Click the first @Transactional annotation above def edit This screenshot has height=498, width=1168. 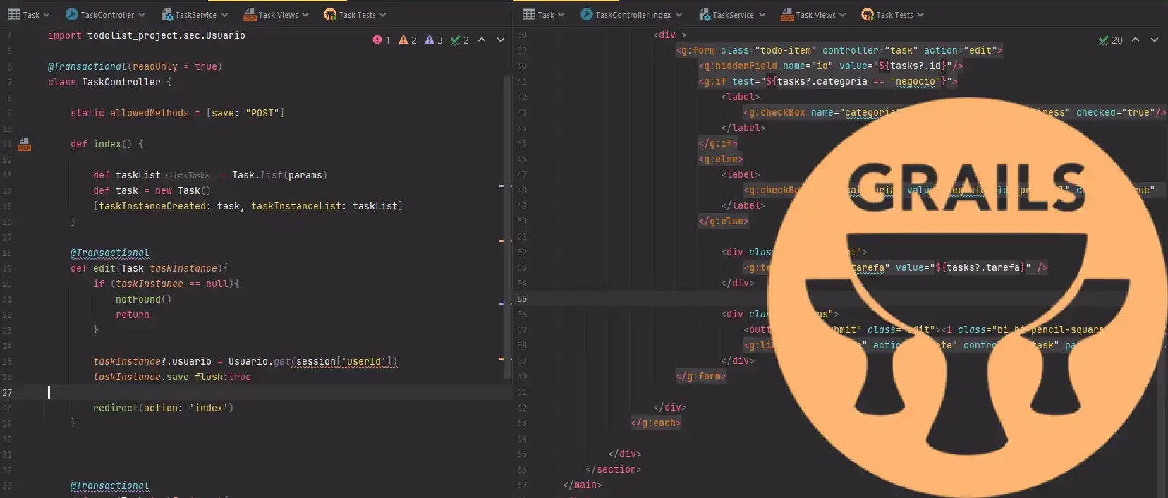pyautogui.click(x=109, y=253)
